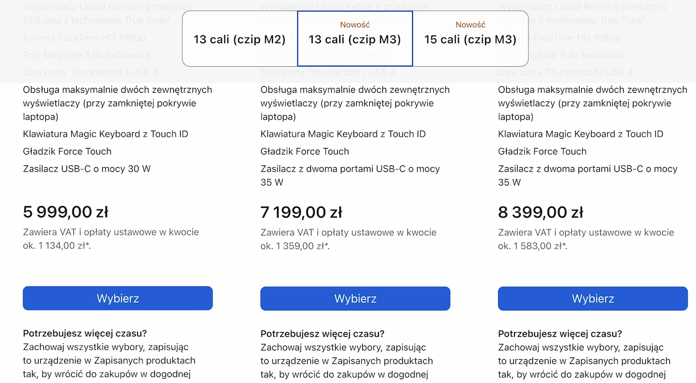Switch to the 15 cali (czip M3) tab
The height and width of the screenshot is (383, 696).
(470, 39)
